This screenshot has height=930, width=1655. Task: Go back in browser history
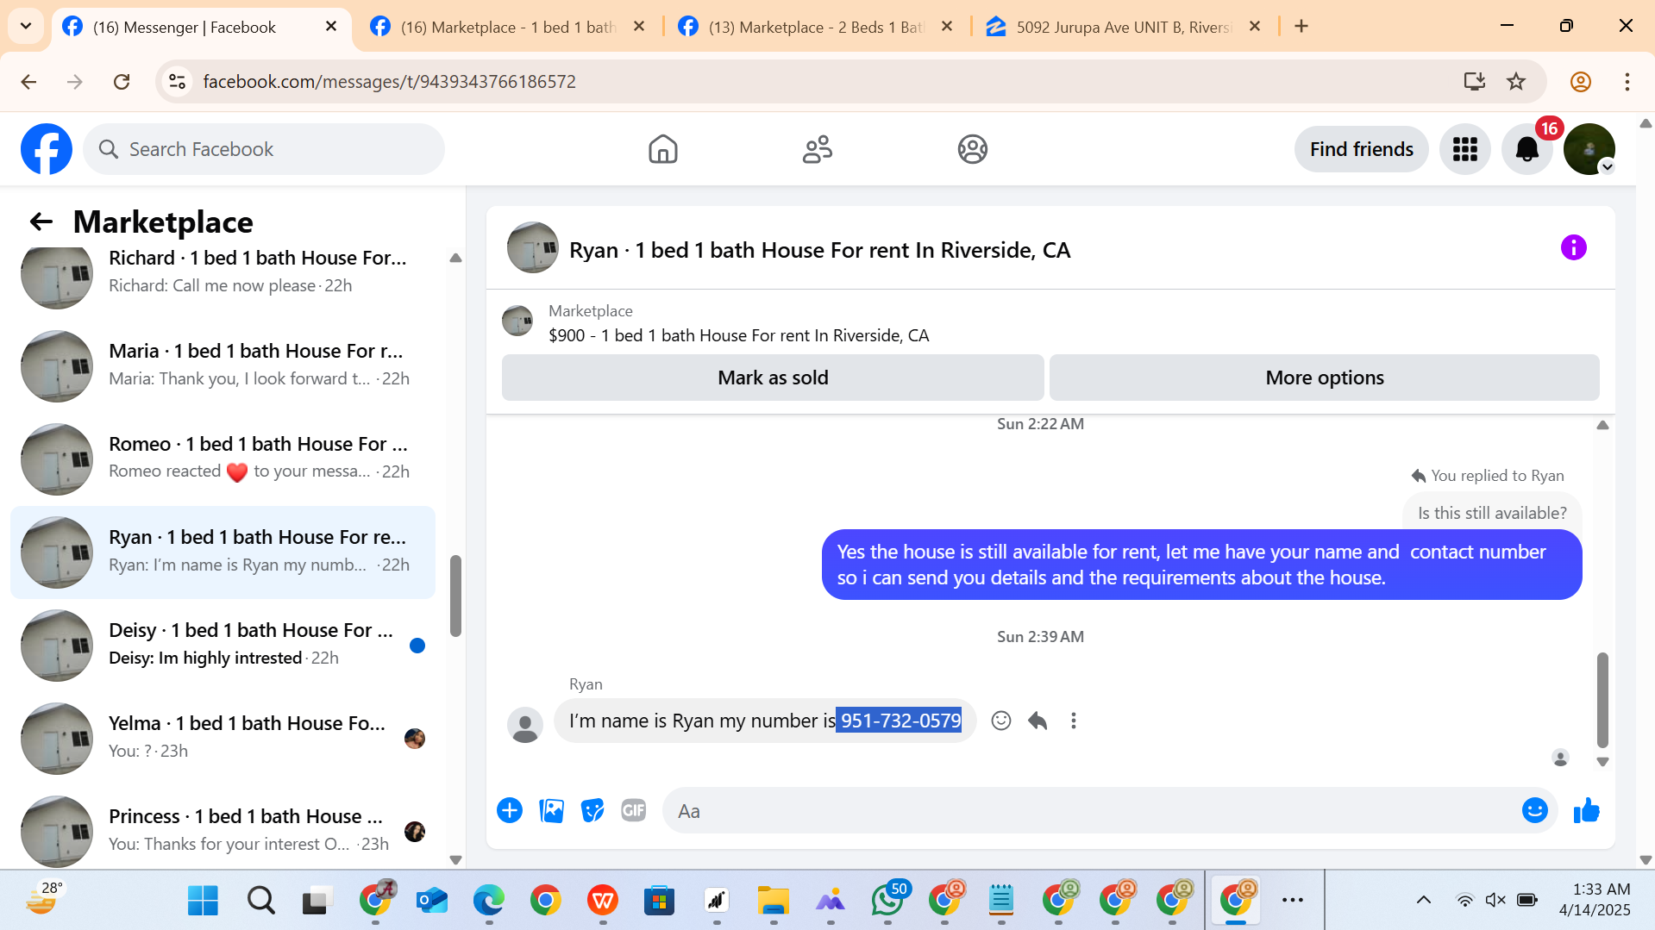[x=28, y=82]
